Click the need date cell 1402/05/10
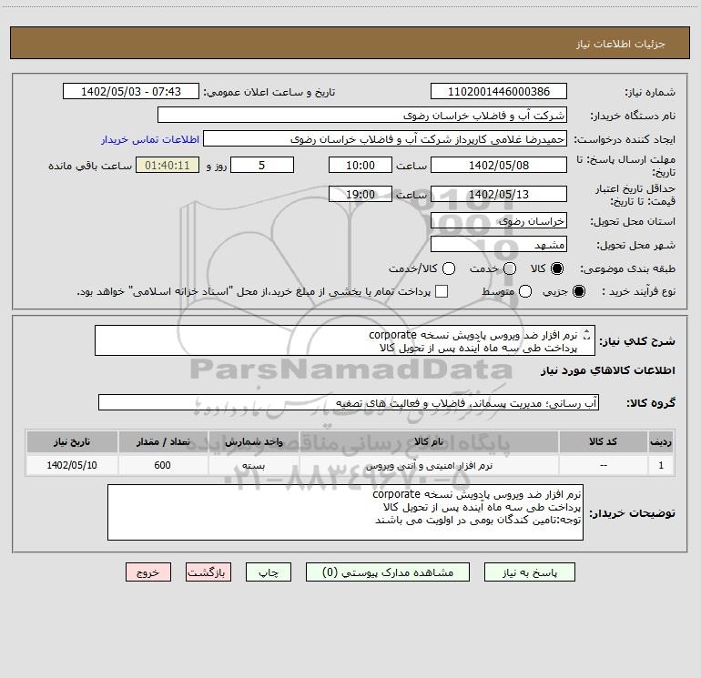 pyautogui.click(x=72, y=466)
